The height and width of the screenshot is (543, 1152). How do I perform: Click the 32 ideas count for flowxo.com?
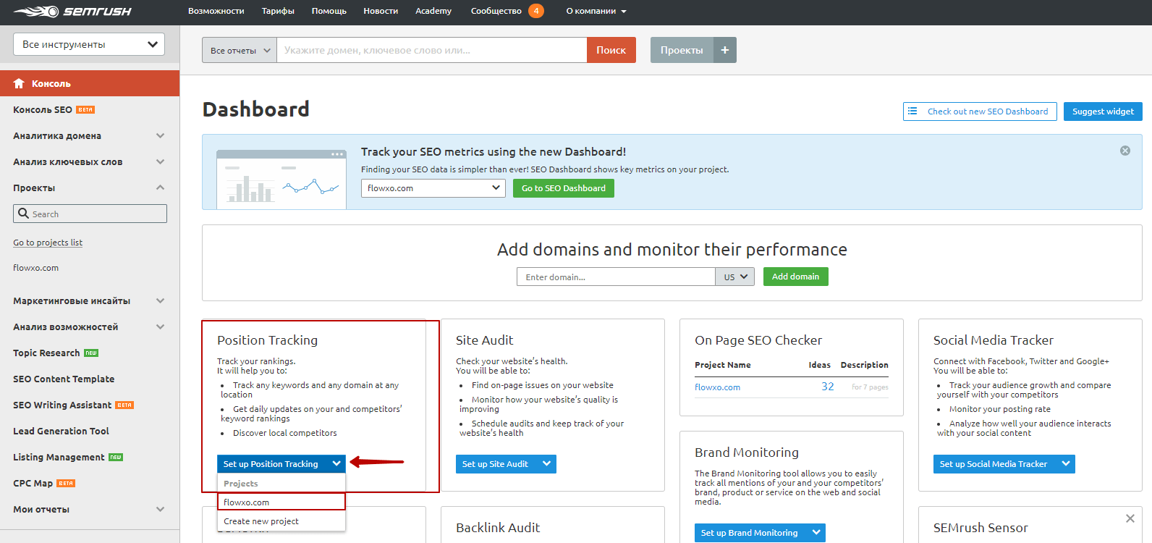tap(828, 387)
